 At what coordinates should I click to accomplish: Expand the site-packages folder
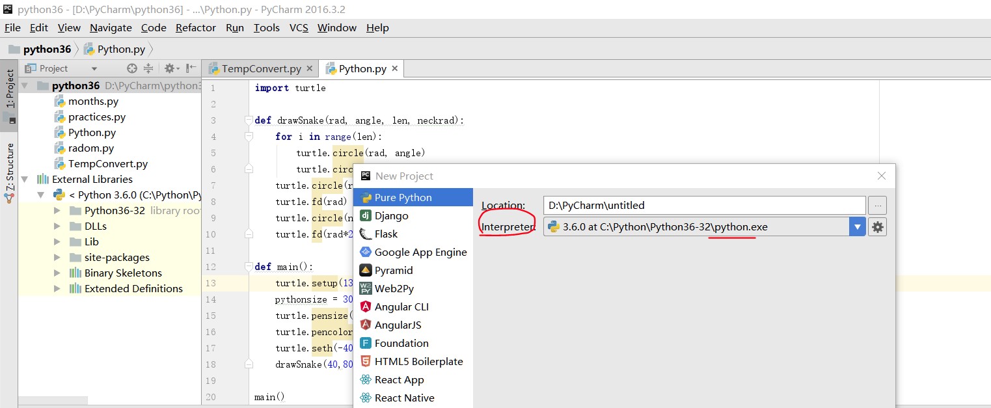[57, 257]
